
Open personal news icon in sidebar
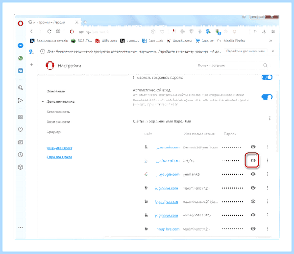coord(20,142)
